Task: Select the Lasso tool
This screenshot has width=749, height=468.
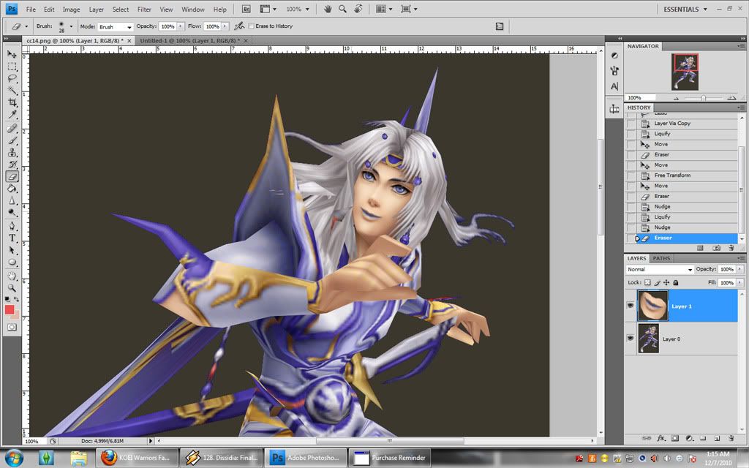Action: point(12,78)
